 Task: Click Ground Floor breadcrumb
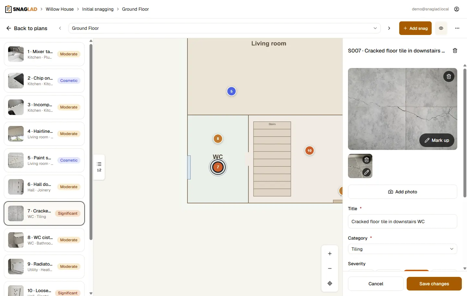136,9
